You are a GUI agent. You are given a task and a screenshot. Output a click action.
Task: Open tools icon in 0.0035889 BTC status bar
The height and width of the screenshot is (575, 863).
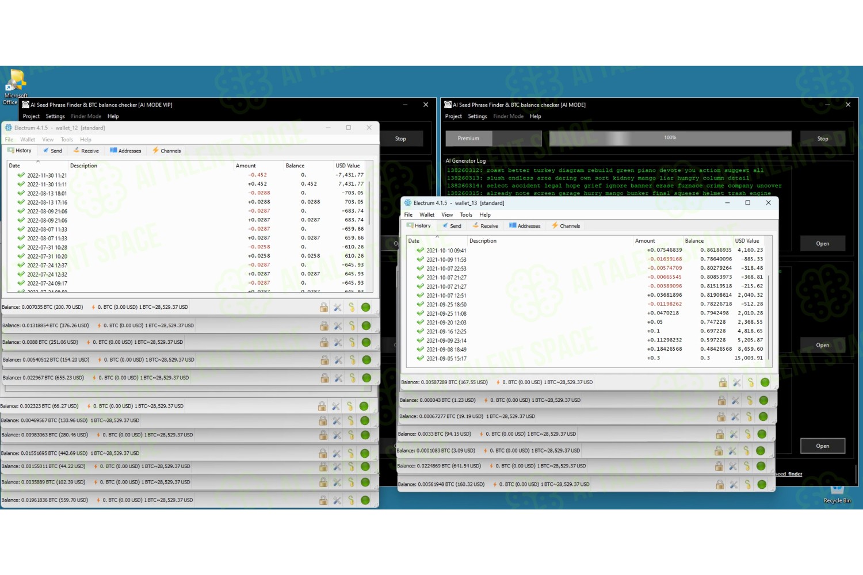(x=337, y=482)
